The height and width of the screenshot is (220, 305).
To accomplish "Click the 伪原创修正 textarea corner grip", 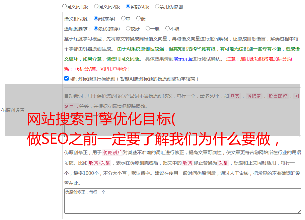I will (299, 212).
